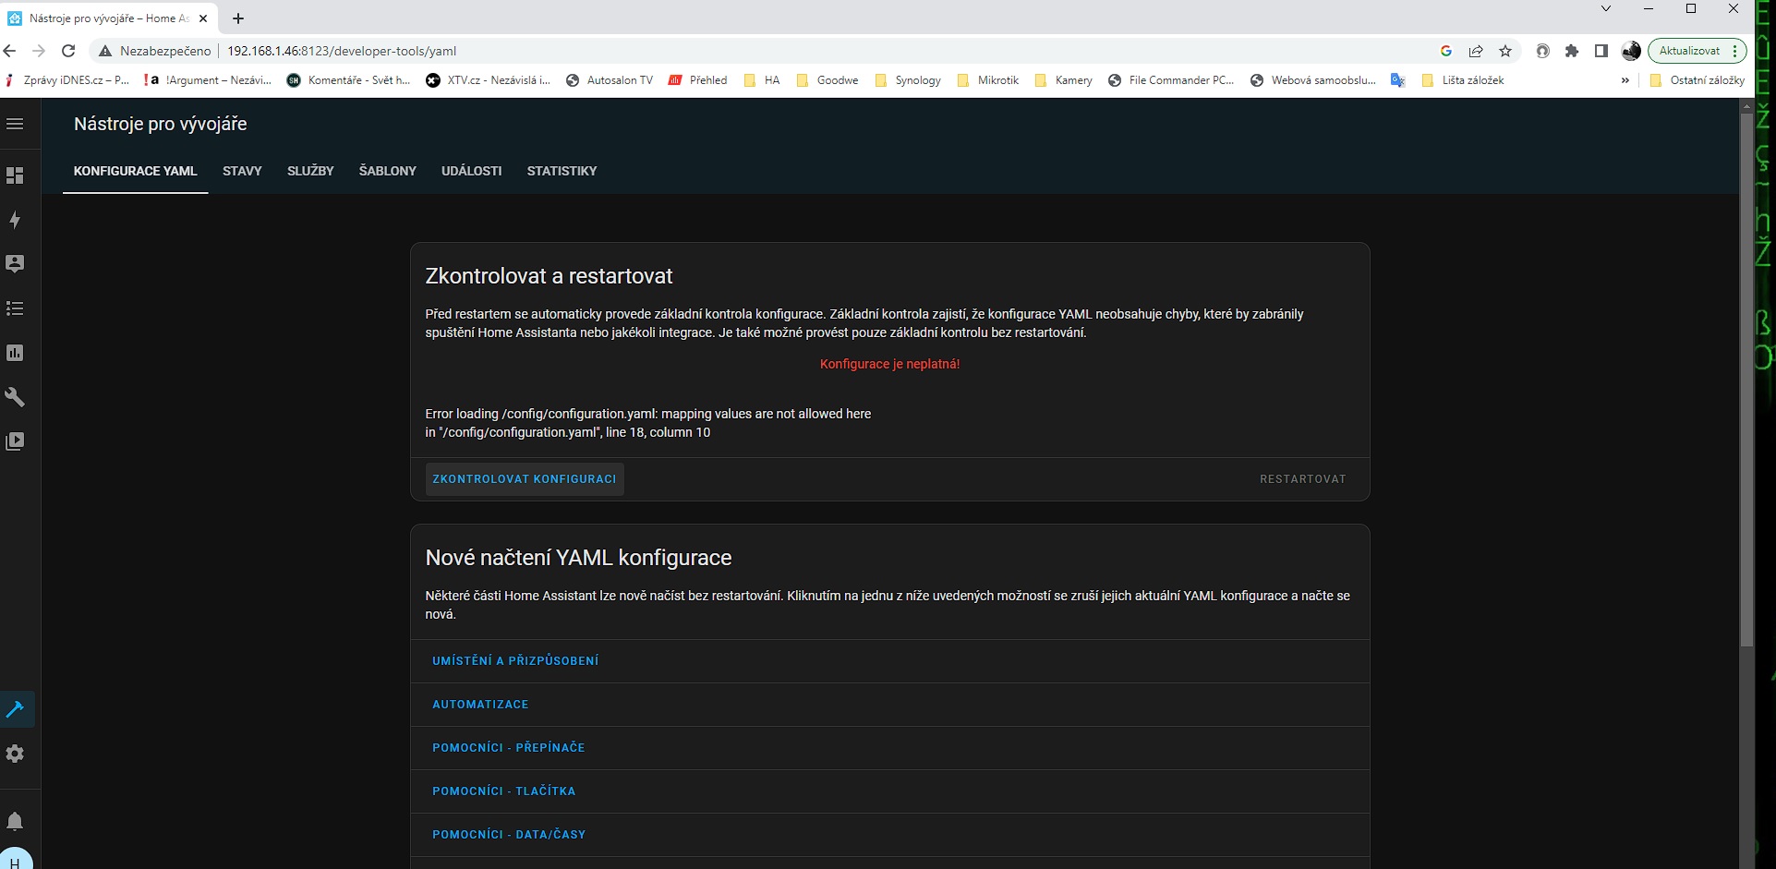Click the browser back arrow

point(10,51)
